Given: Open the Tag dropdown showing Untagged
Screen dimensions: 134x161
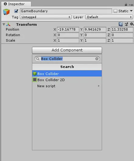Looking at the screenshot, I should (46, 17).
